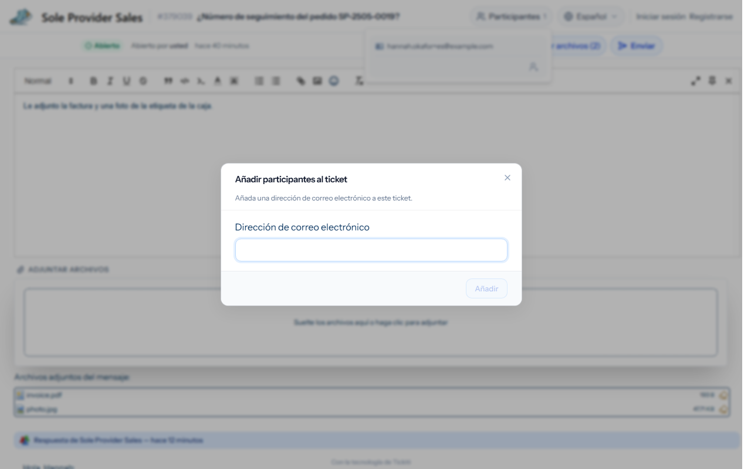
Task: Close the message editor with X icon
Action: point(729,81)
